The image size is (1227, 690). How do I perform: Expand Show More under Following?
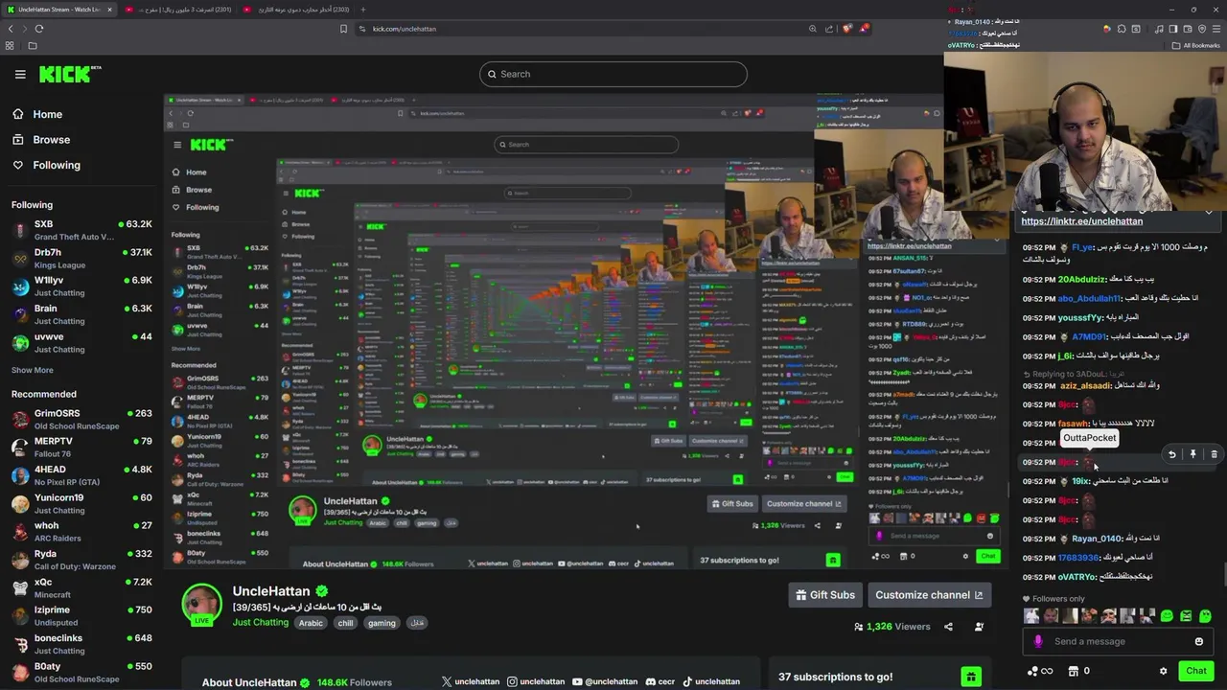tap(33, 370)
